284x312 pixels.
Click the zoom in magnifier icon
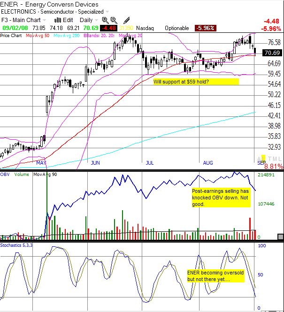[x=105, y=20]
